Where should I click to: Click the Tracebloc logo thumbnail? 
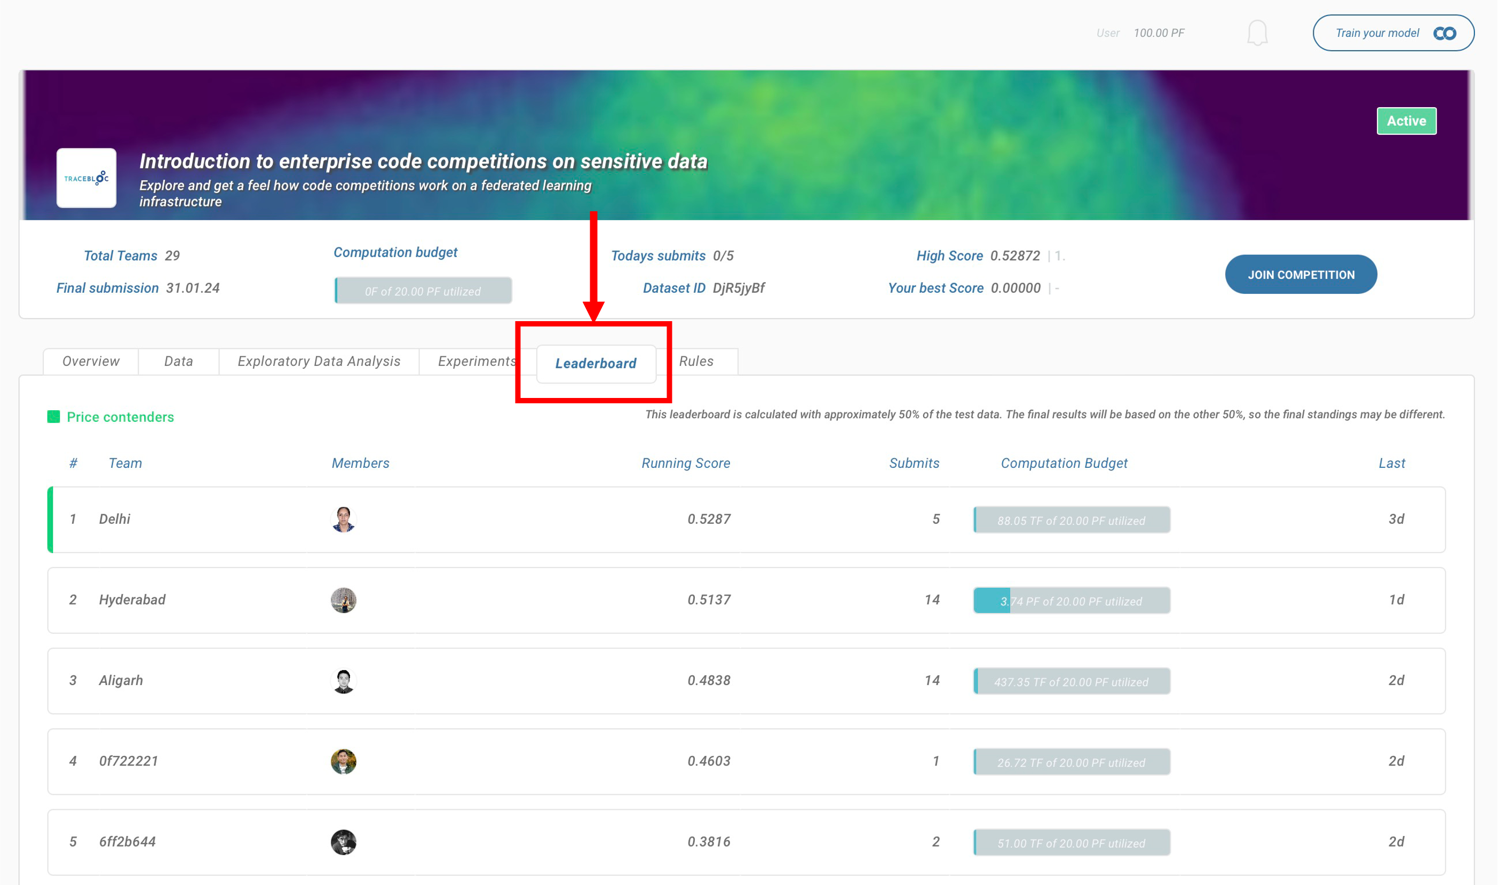coord(86,178)
